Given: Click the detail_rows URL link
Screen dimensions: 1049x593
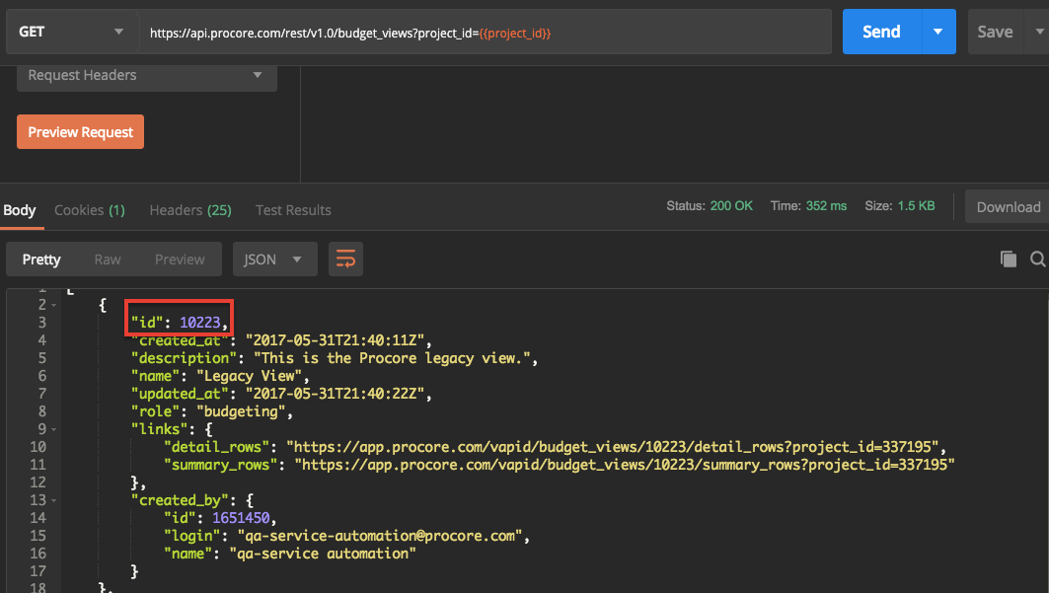Looking at the screenshot, I should click(x=616, y=447).
